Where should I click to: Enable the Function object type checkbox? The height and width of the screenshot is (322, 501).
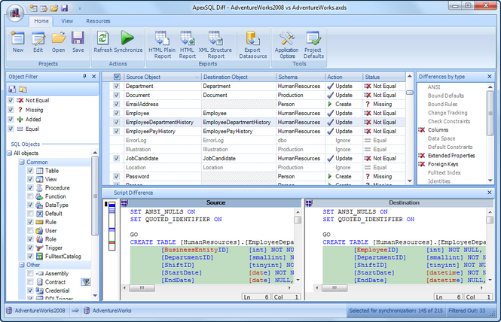[x=30, y=196]
